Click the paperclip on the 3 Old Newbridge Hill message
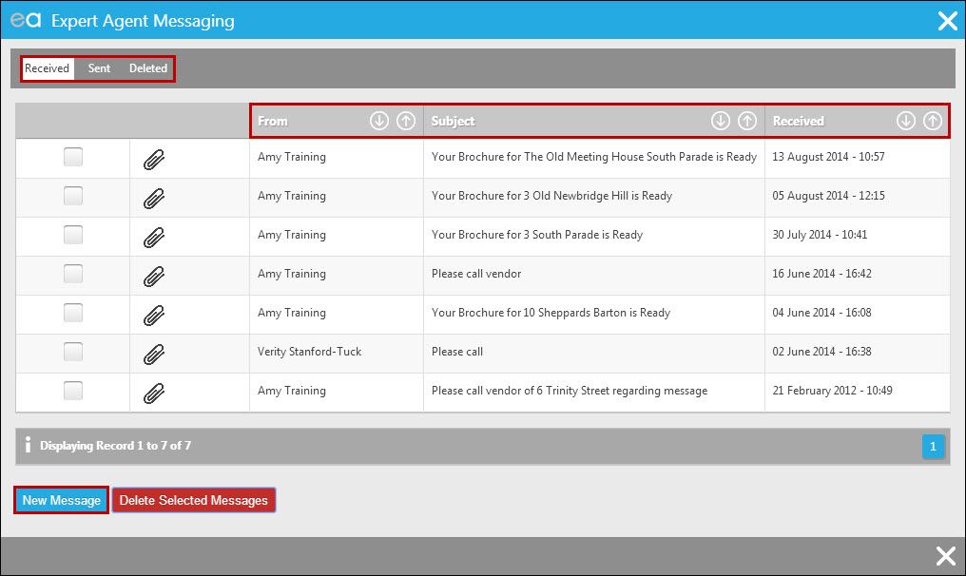Image resolution: width=966 pixels, height=576 pixels. (x=154, y=196)
